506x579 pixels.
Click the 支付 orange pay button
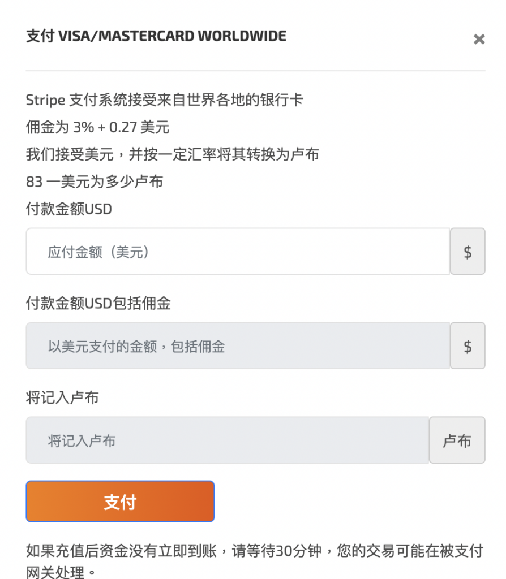120,502
